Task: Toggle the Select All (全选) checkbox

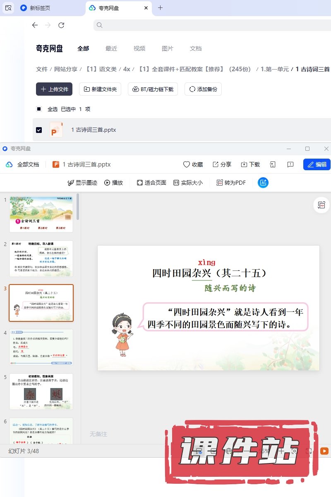Action: click(x=39, y=109)
